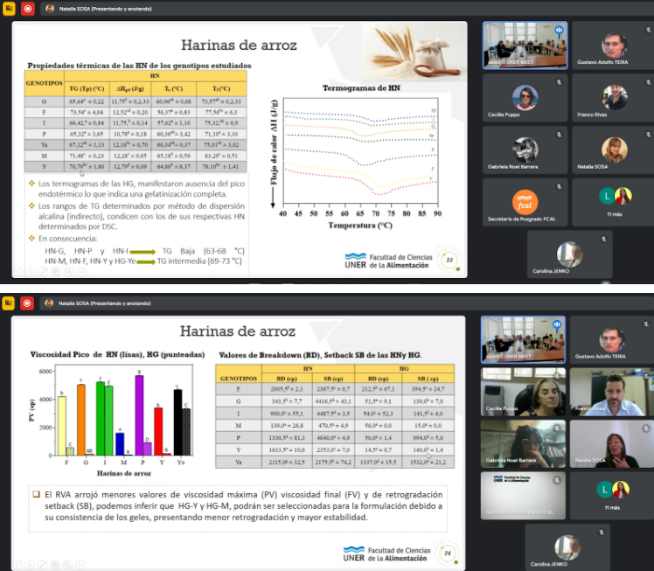Click the red recording indicator above slide 24
The height and width of the screenshot is (571, 654).
28,303
